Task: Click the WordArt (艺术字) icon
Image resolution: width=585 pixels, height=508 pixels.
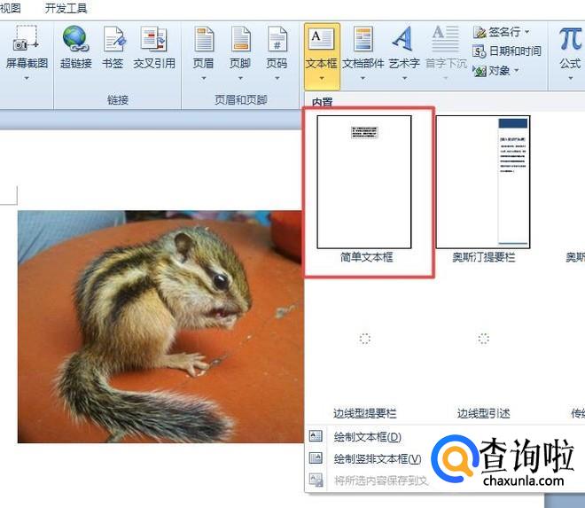Action: [403, 38]
